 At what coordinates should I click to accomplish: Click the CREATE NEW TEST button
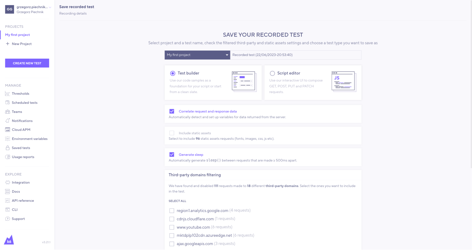(27, 63)
